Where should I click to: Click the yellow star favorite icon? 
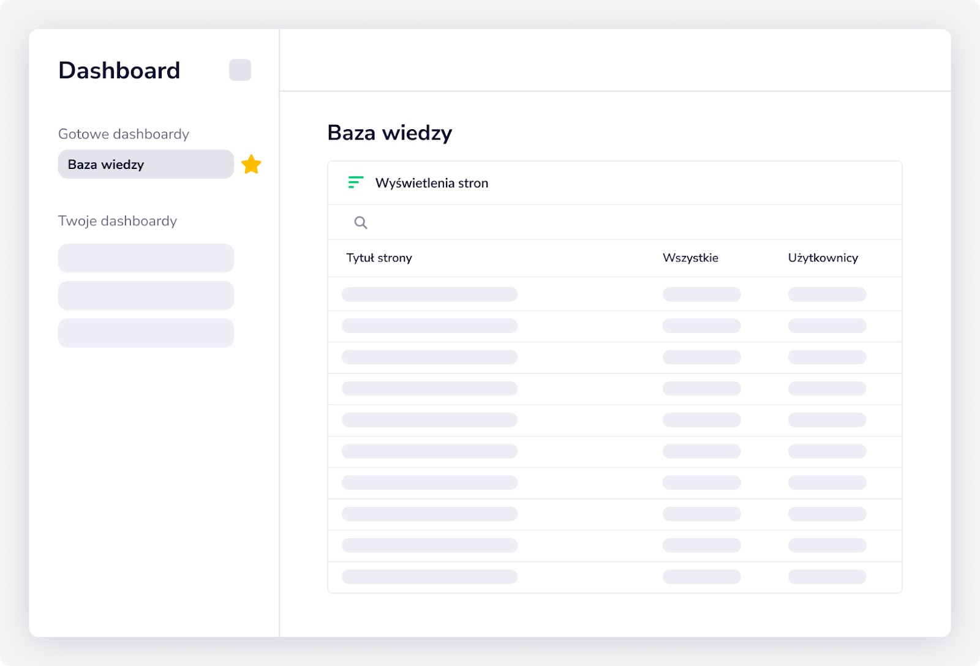251,164
